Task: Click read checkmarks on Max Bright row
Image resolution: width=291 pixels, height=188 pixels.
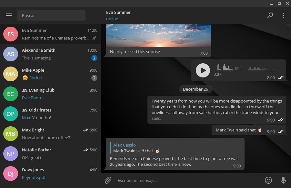Action: 86,130
